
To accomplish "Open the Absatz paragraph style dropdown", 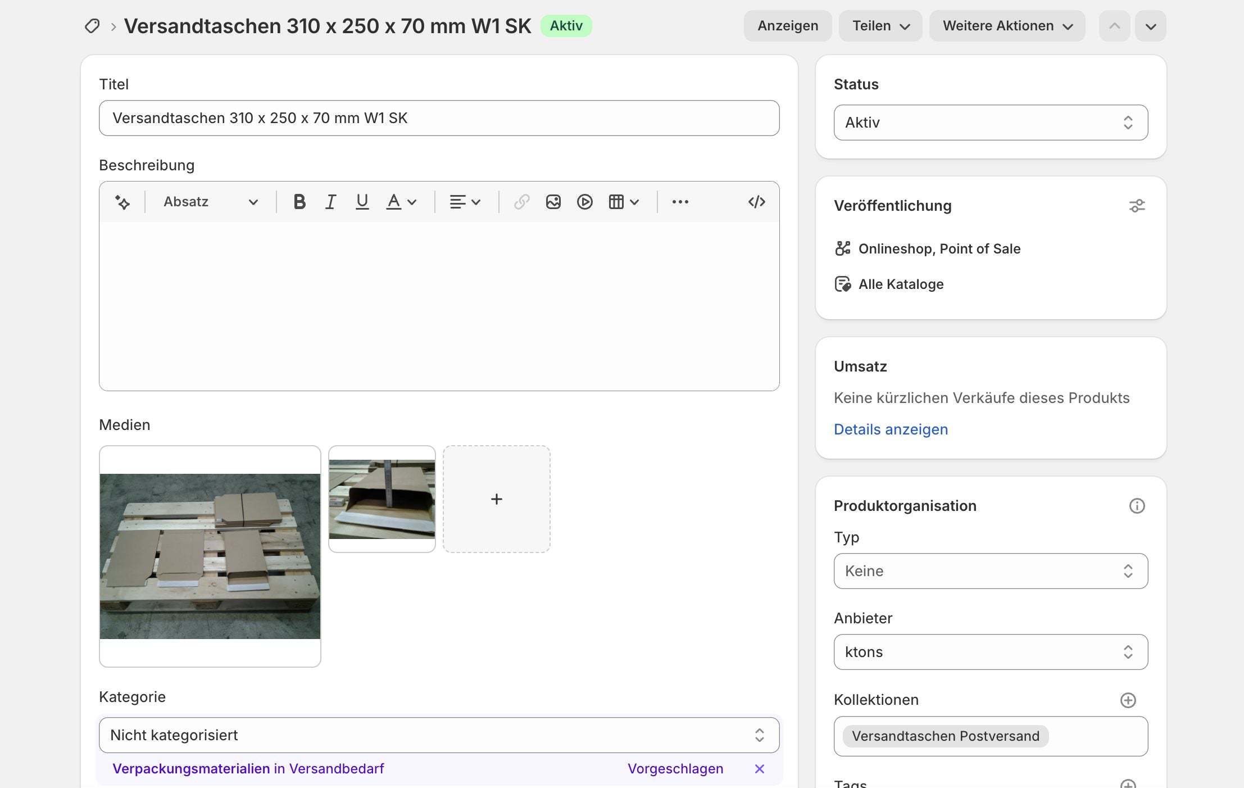I will pos(211,202).
